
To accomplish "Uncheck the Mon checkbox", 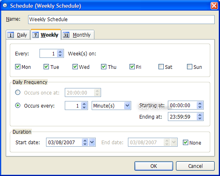I will [x=18, y=67].
